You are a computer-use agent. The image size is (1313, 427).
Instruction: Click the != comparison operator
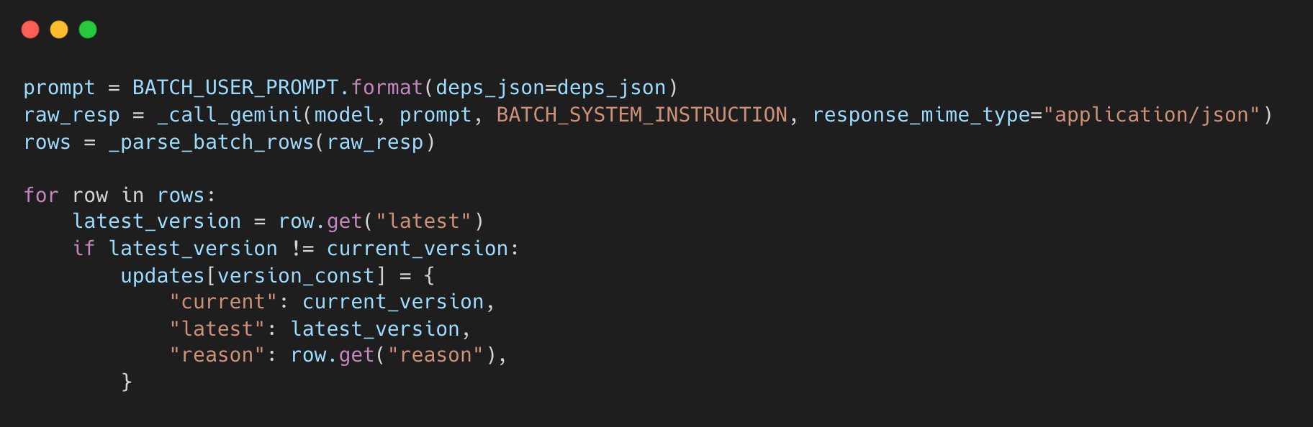coord(302,249)
